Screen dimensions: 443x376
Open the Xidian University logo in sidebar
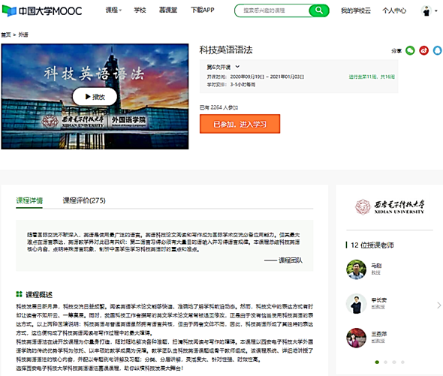tap(390, 207)
